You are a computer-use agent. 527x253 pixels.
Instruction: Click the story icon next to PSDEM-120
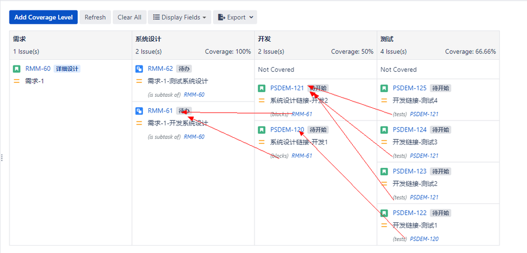pyautogui.click(x=261, y=130)
